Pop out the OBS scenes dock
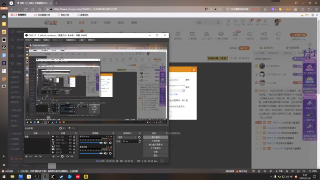The image size is (320, 180). (48, 133)
